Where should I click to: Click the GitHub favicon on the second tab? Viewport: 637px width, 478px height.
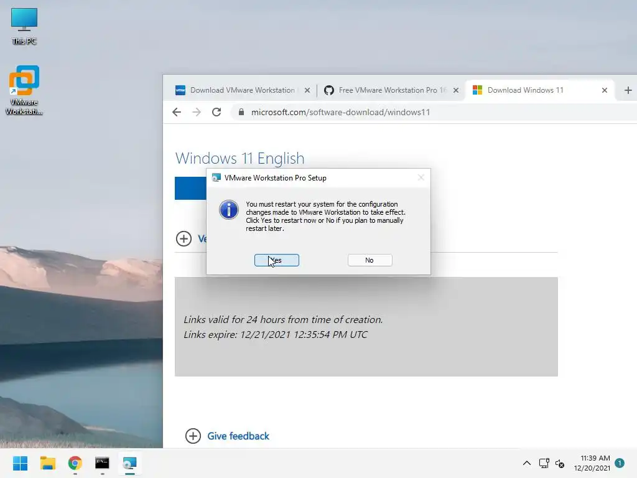pos(328,90)
